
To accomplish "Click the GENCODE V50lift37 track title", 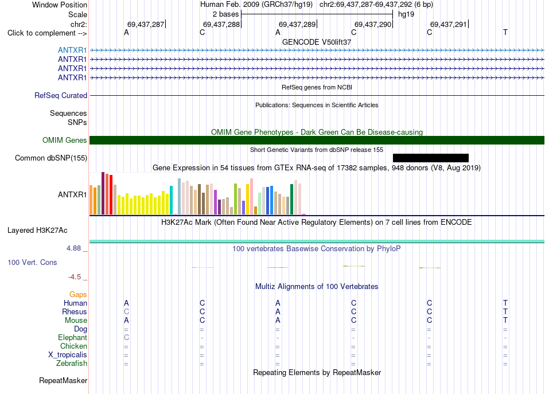I will click(316, 42).
